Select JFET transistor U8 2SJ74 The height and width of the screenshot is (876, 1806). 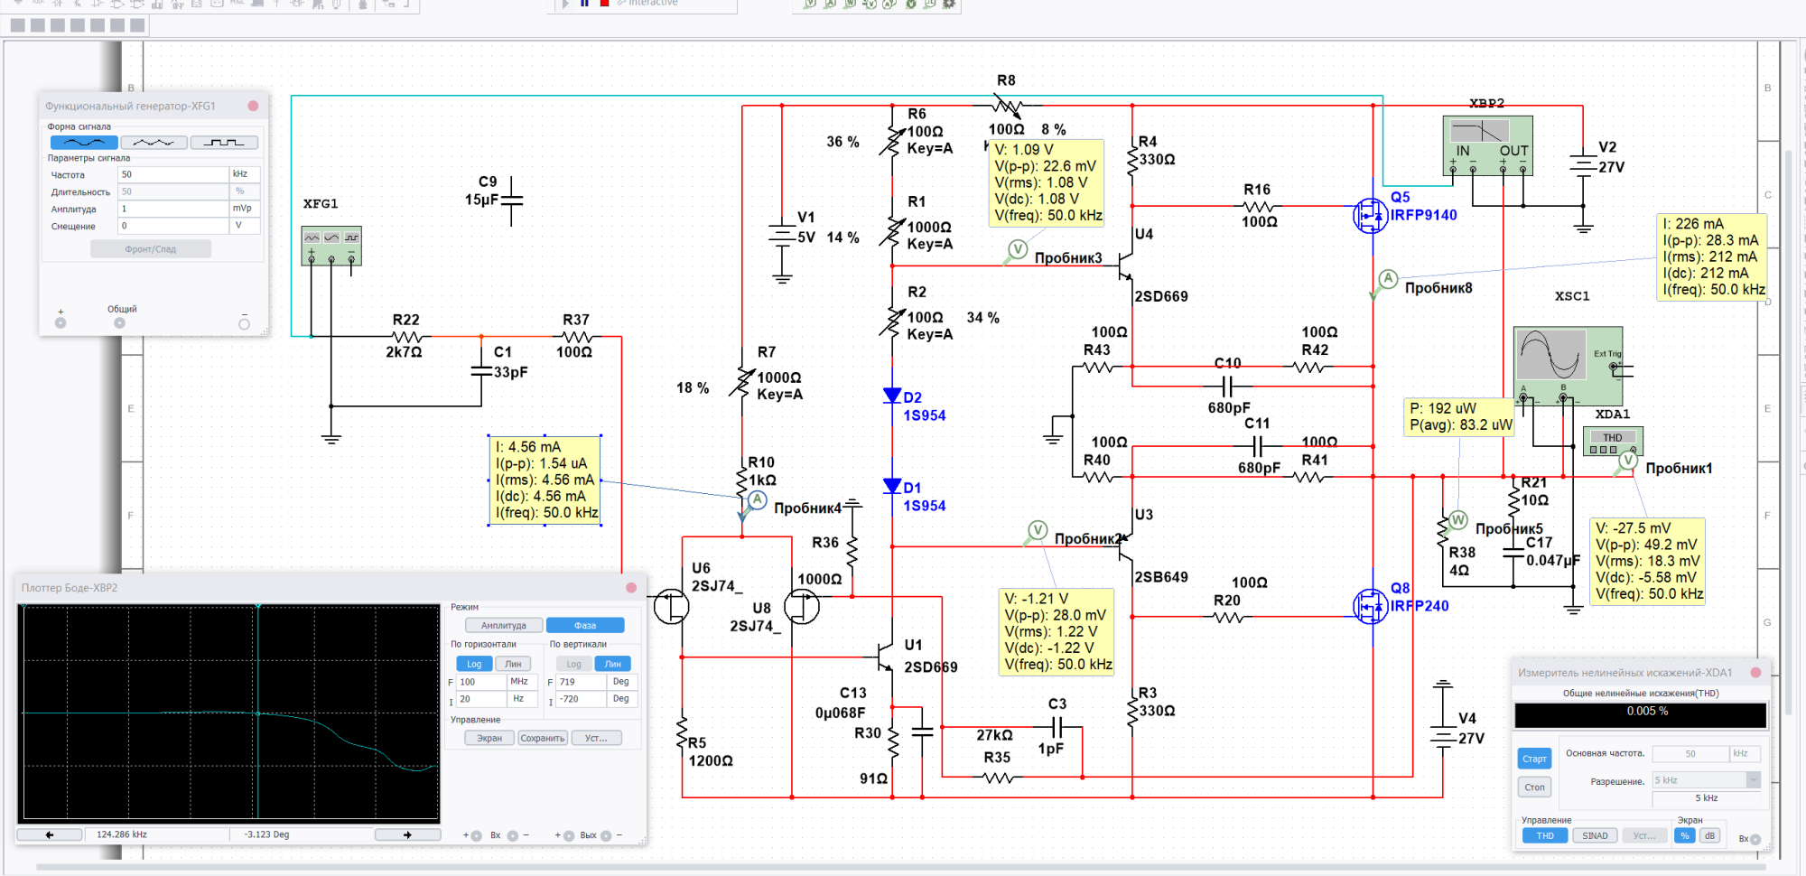point(801,606)
